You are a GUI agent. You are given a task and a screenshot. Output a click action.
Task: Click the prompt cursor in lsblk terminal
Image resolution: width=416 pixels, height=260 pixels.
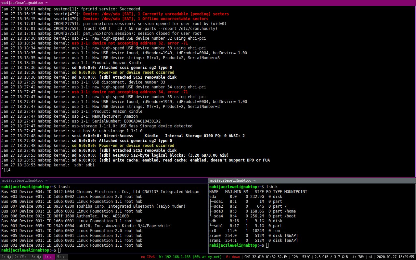coord(267,245)
